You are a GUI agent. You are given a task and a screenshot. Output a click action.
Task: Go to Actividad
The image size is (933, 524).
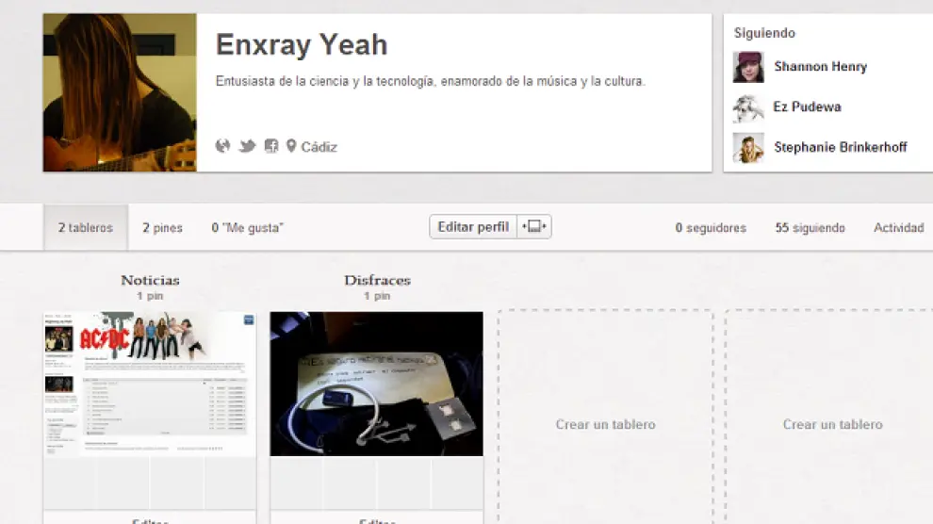(x=898, y=228)
